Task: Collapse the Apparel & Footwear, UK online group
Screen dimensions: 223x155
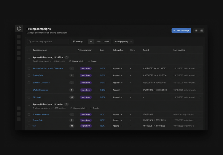Action: (29, 106)
